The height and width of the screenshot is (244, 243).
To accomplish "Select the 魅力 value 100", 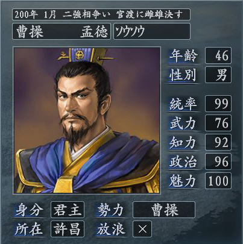I will pyautogui.click(x=218, y=181).
